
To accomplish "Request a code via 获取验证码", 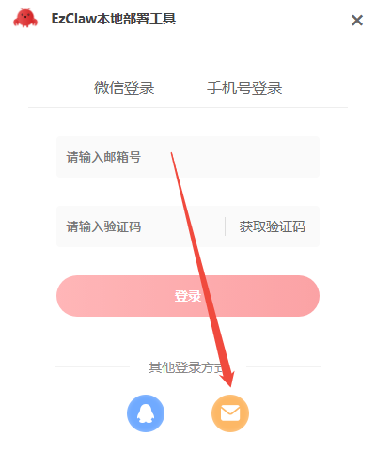I will point(273,226).
